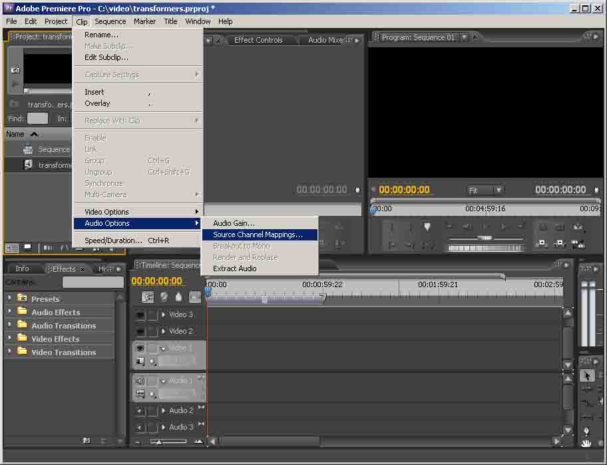Click the Set Encore chapter marker icon
607x465 pixels.
click(163, 297)
